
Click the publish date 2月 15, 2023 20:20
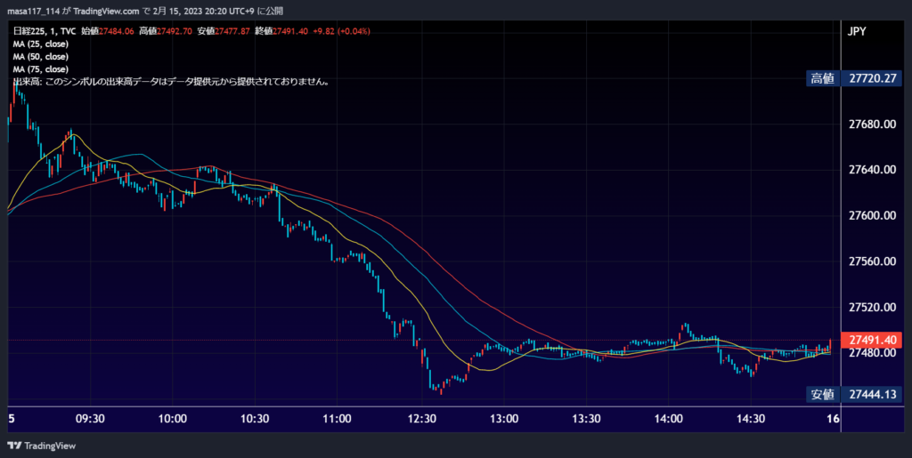(191, 11)
